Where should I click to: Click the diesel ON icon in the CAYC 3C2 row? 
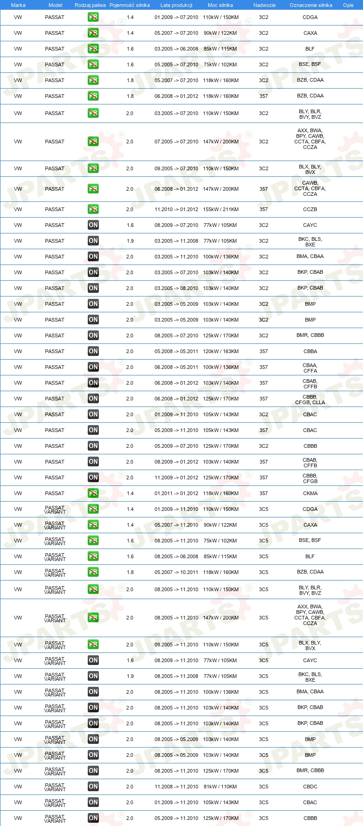[x=93, y=225]
